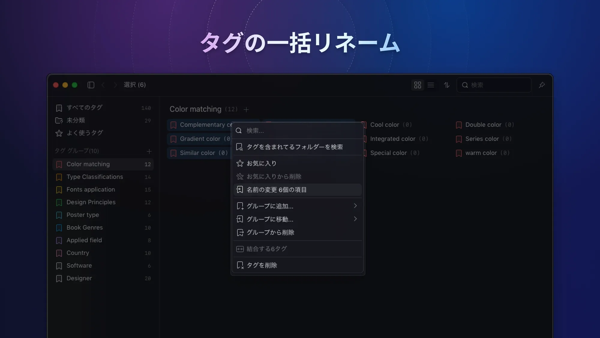Go back with the left chevron

point(103,85)
